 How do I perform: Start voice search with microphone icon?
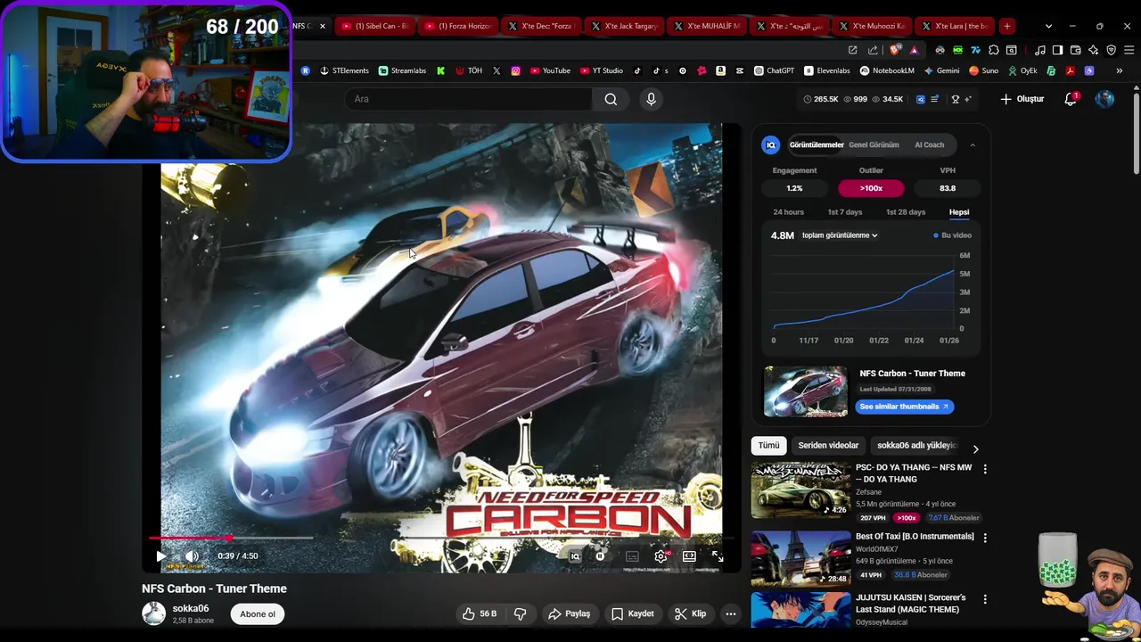pos(651,99)
